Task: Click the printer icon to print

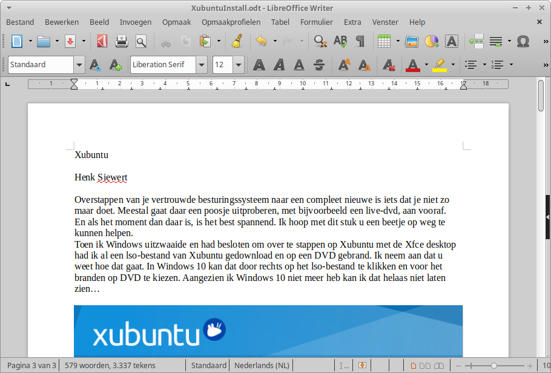Action: [122, 42]
